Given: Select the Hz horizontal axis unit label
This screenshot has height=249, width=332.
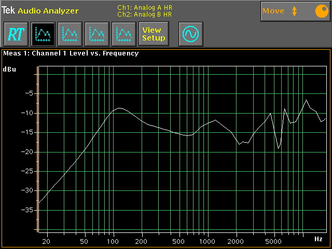Looking at the screenshot, I should point(319,239).
